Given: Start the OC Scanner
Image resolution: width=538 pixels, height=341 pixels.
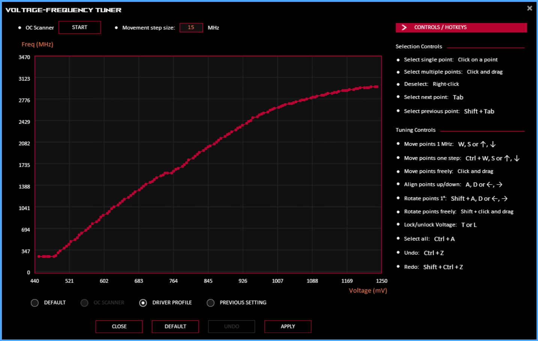Looking at the screenshot, I should point(80,27).
